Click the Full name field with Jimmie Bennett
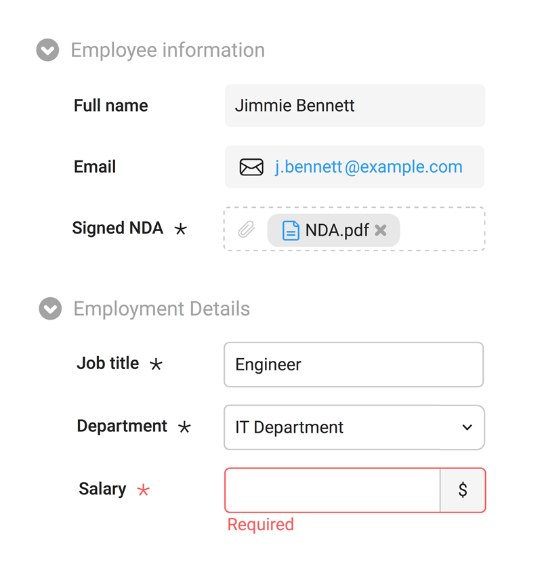This screenshot has width=542, height=566. (354, 106)
